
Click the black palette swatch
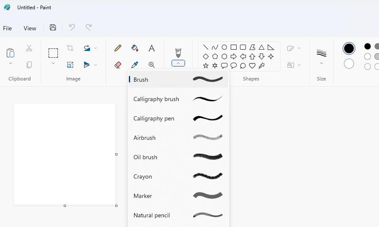coord(368,46)
